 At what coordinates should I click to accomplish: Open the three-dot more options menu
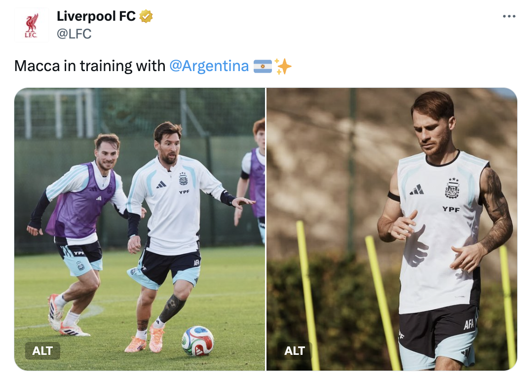pos(509,16)
